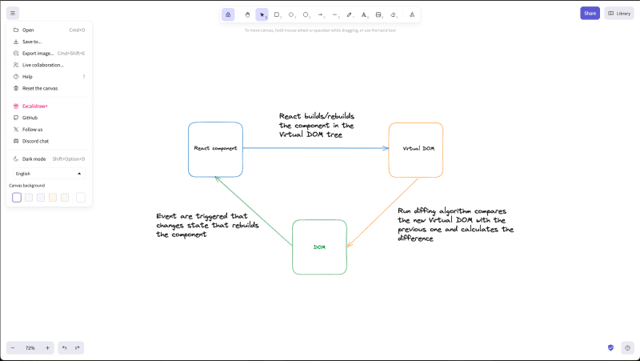This screenshot has width=640, height=361.
Task: Select the Rectangle shape tool
Action: [277, 14]
